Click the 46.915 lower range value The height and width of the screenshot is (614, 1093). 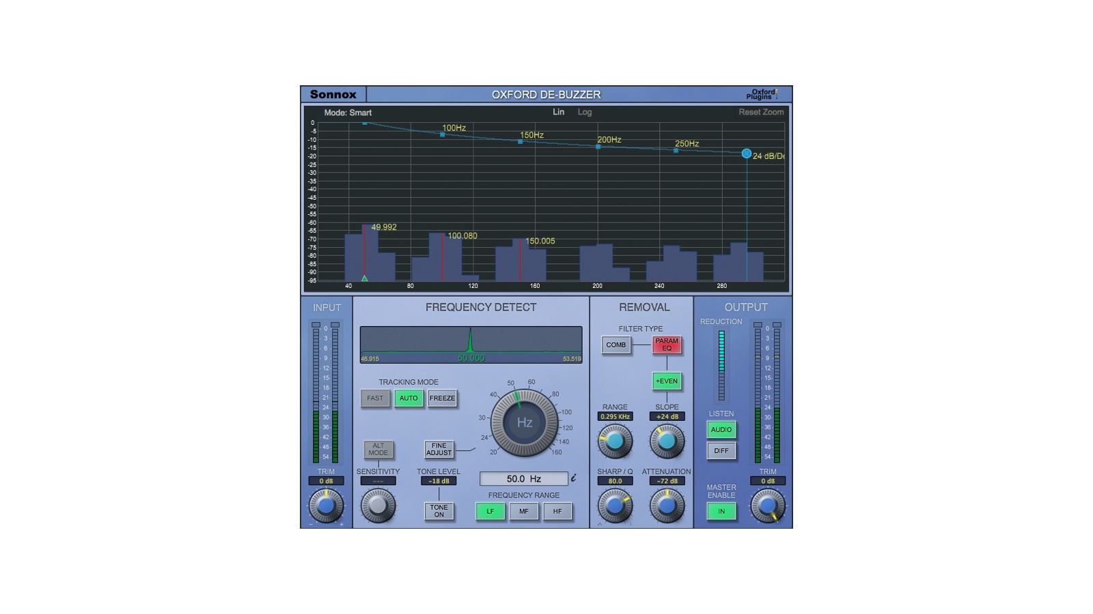(370, 359)
